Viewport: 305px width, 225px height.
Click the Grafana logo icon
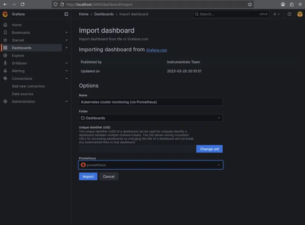pos(5,14)
